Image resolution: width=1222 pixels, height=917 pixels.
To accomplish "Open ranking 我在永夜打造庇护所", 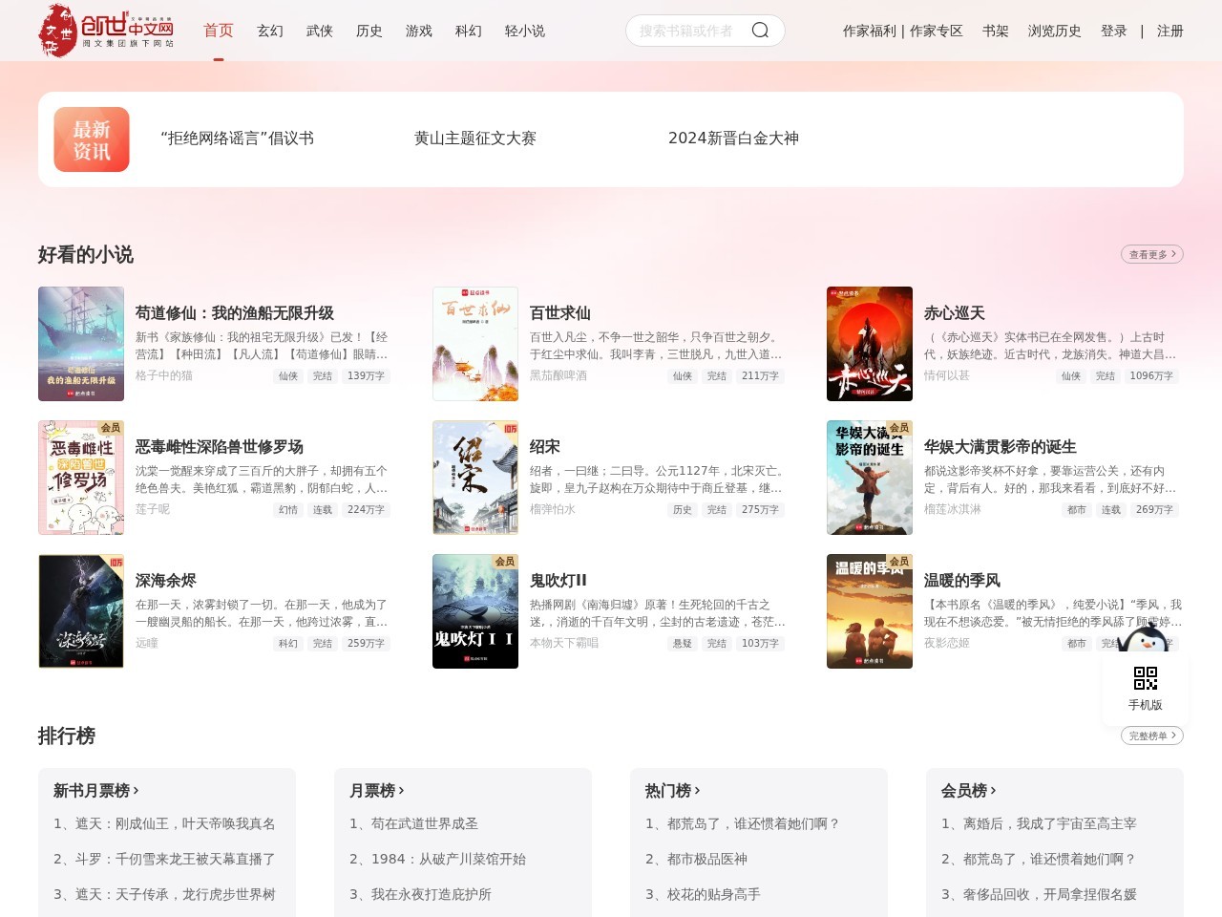I will click(x=420, y=894).
